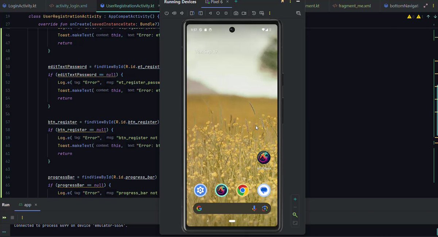Click the emulator toolbar Home circle
The height and width of the screenshot is (237, 438).
218,13
